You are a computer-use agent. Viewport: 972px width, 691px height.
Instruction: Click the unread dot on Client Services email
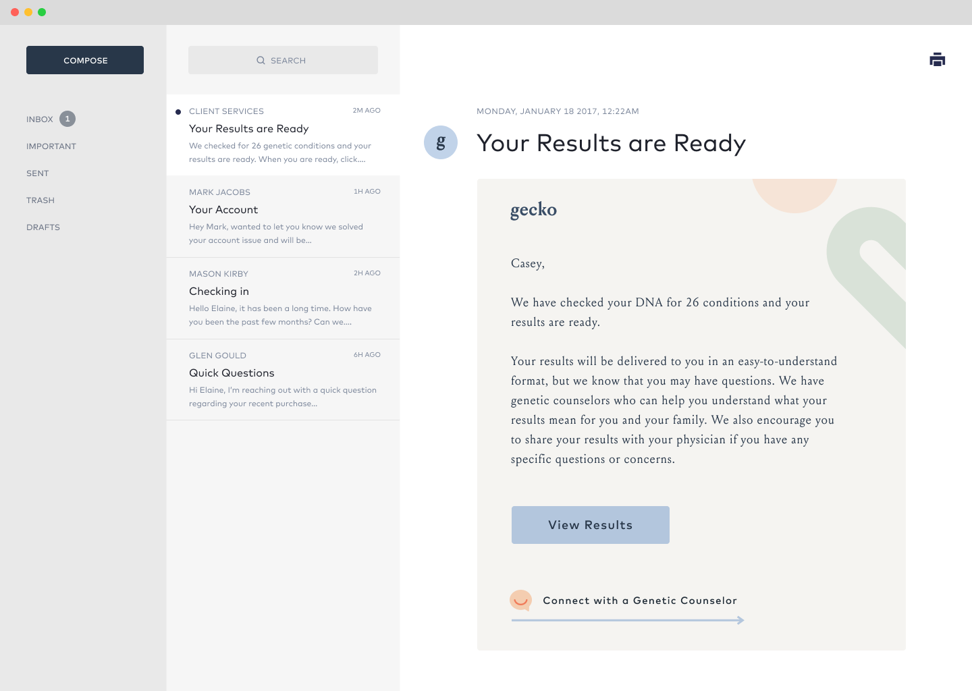178,112
